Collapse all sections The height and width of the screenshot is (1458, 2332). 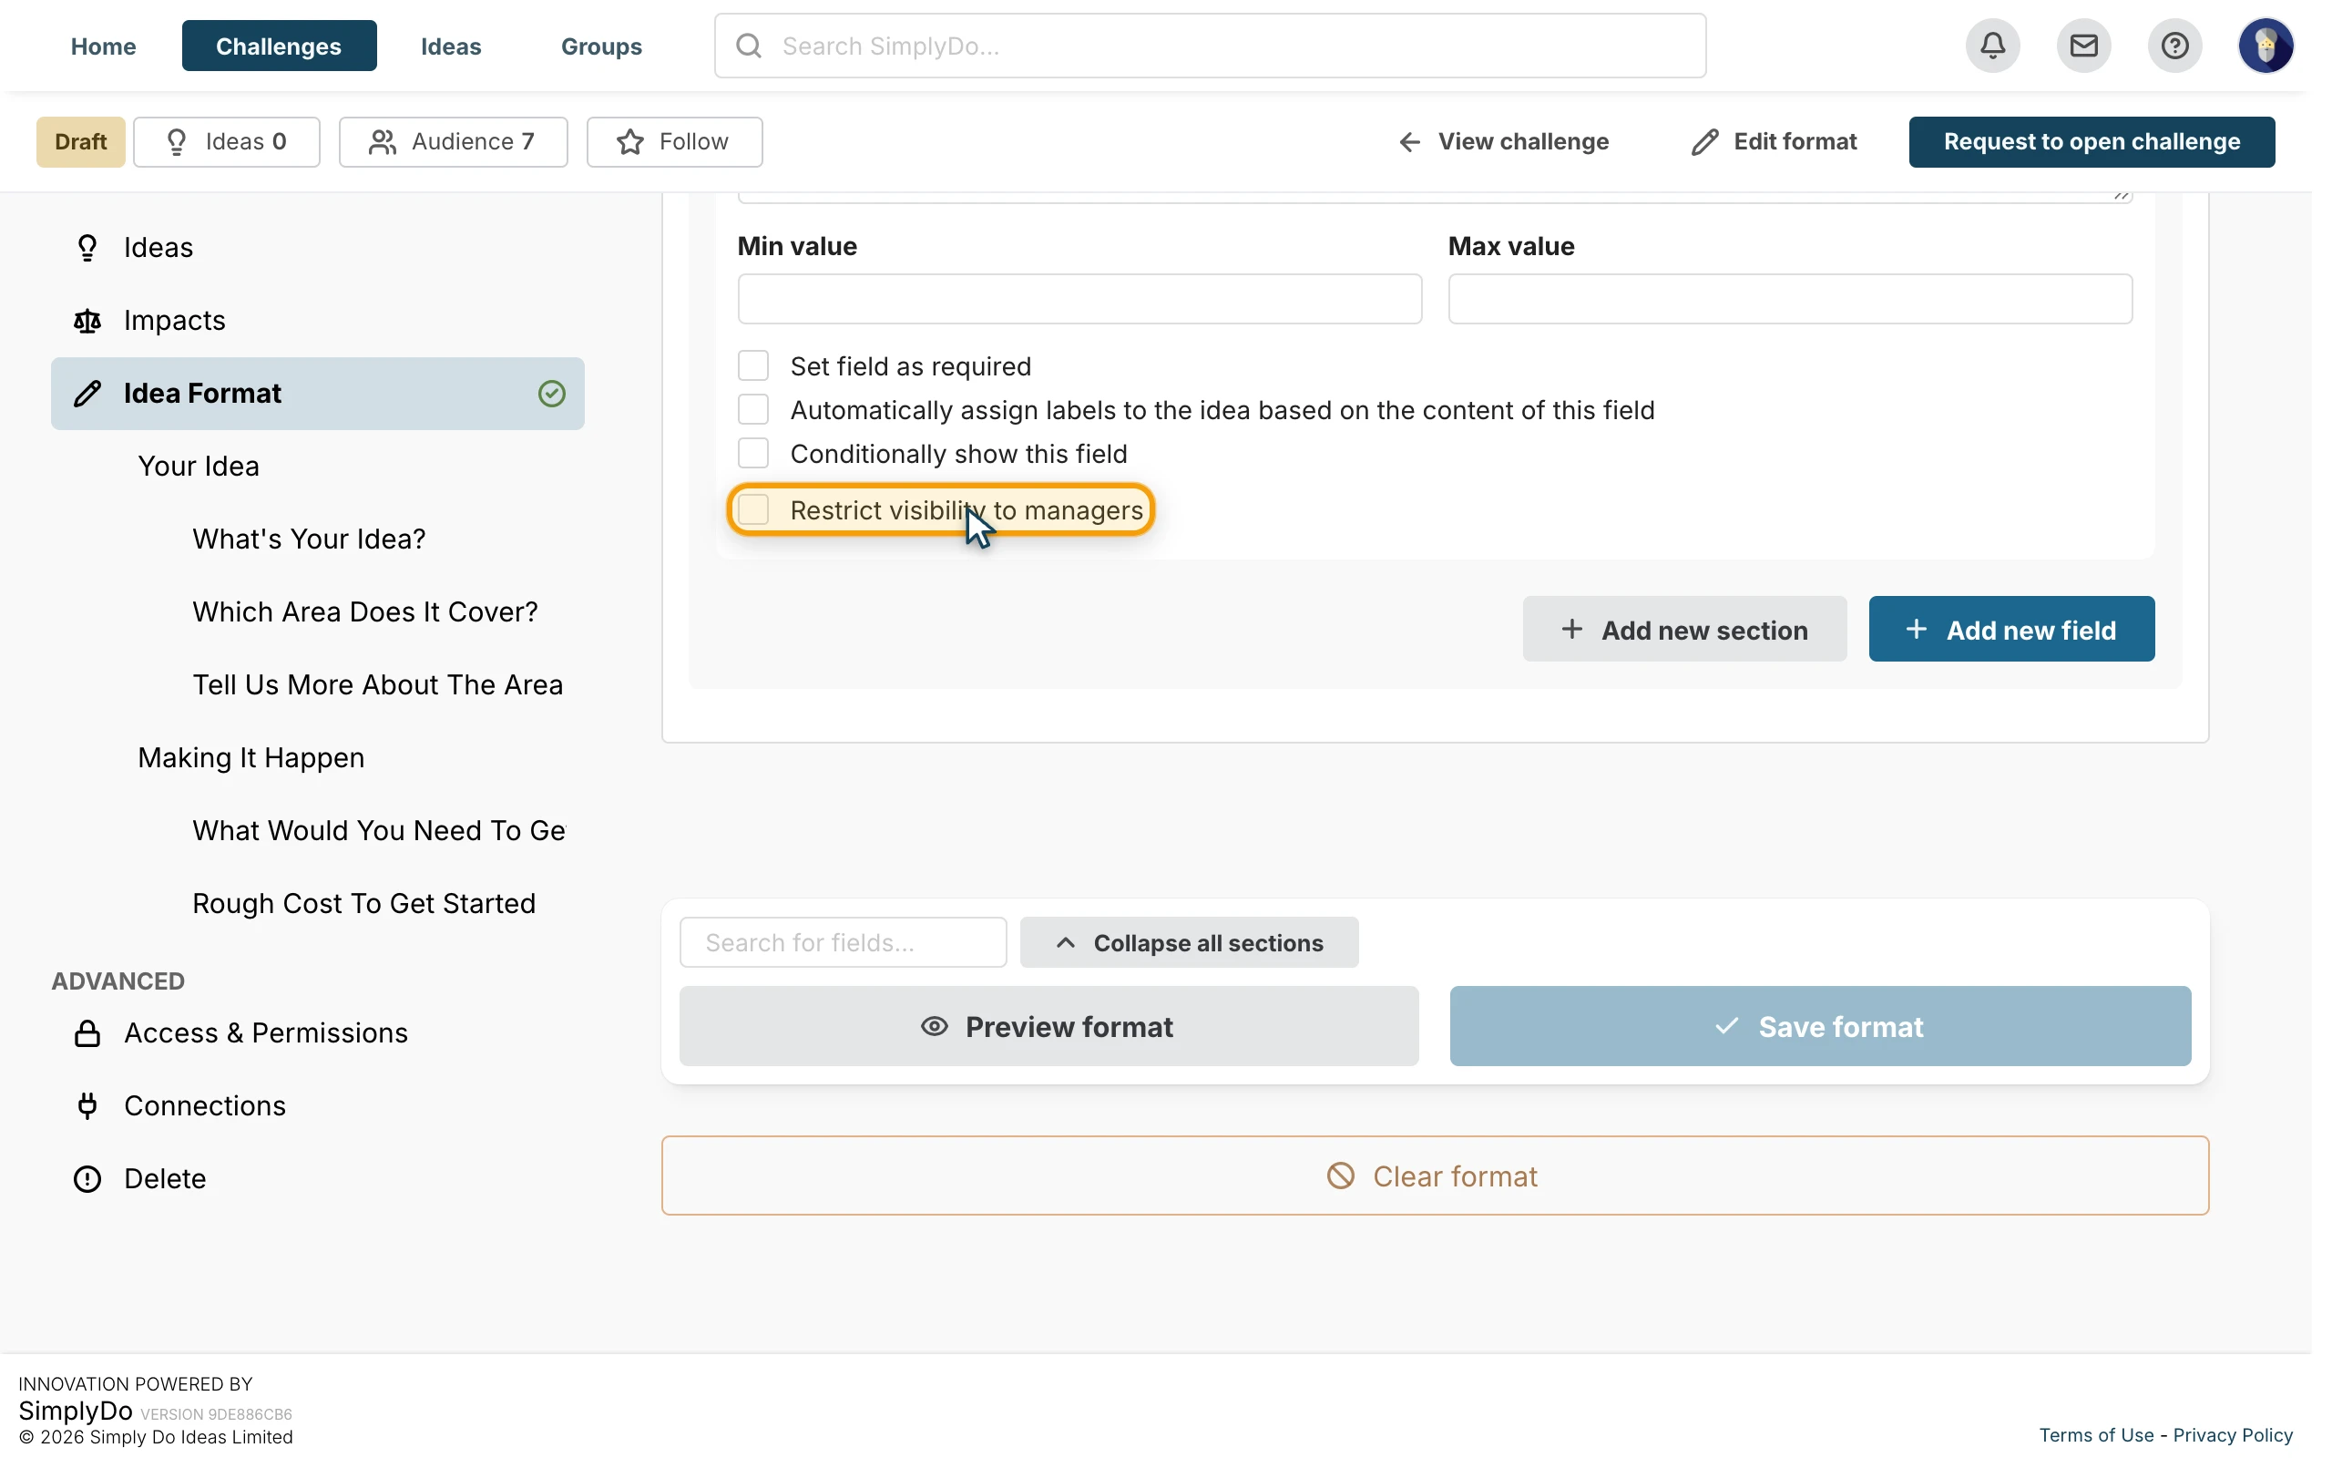pyautogui.click(x=1189, y=942)
